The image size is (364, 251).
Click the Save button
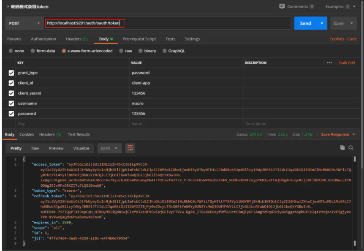tap(339, 23)
